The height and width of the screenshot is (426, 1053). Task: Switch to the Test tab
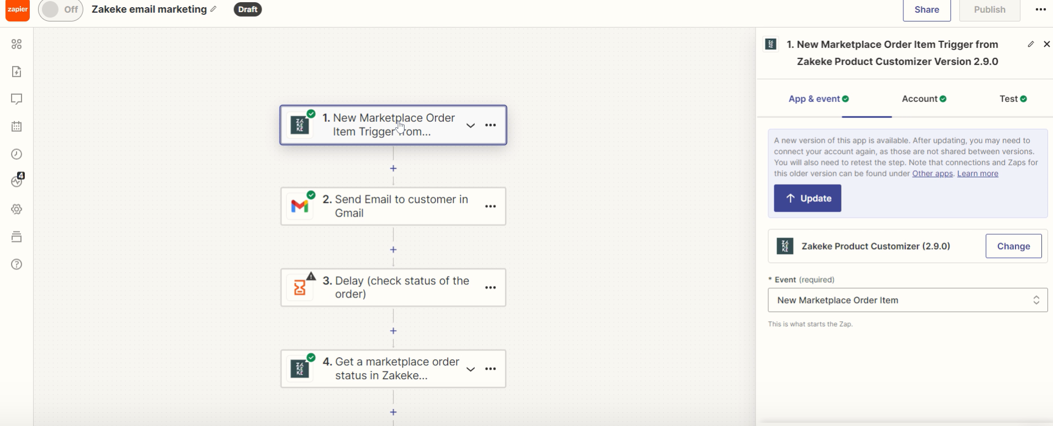coord(1013,99)
